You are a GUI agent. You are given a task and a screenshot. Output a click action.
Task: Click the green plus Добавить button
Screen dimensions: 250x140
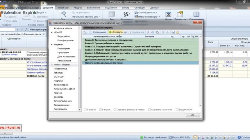(x=116, y=32)
